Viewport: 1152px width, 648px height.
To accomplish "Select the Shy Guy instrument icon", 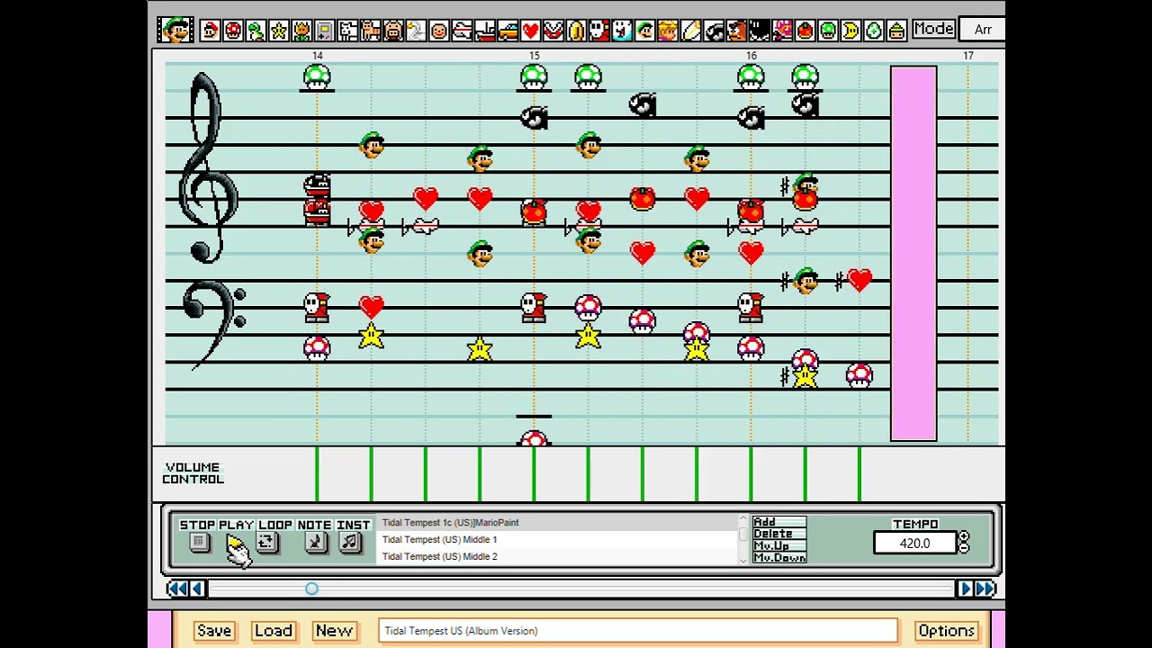I will pyautogui.click(x=599, y=31).
